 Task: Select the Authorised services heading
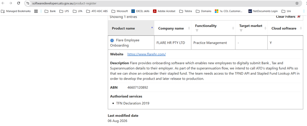tap(126, 96)
